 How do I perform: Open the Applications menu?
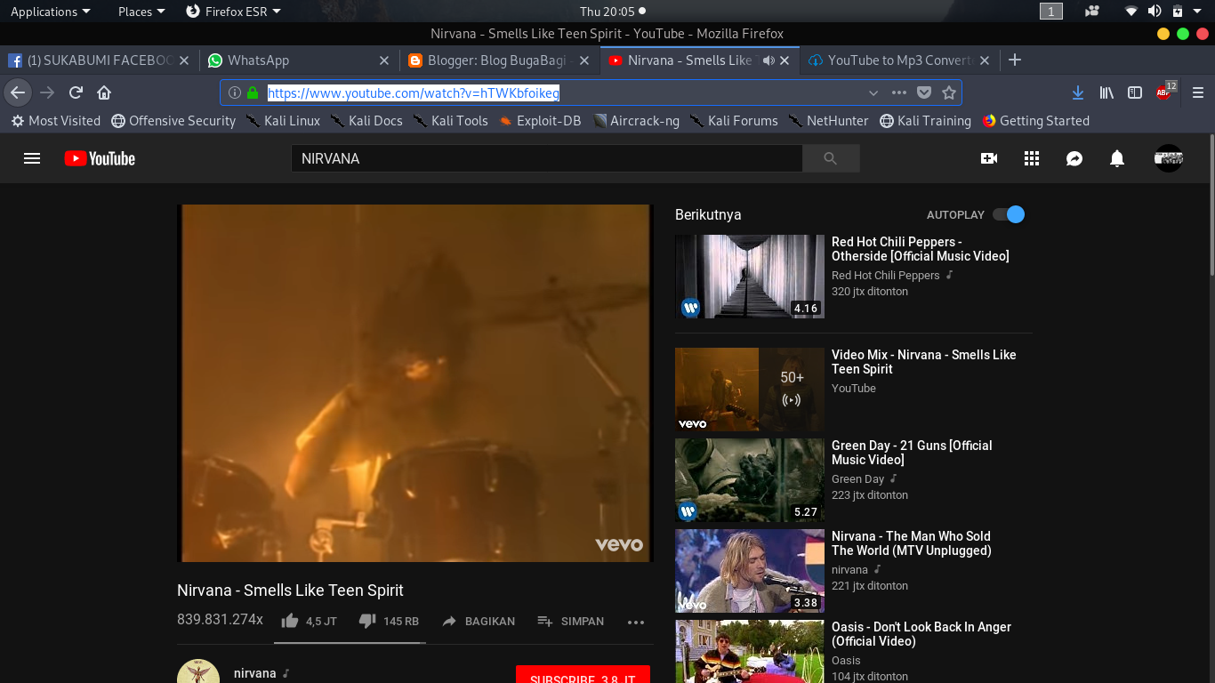50,12
